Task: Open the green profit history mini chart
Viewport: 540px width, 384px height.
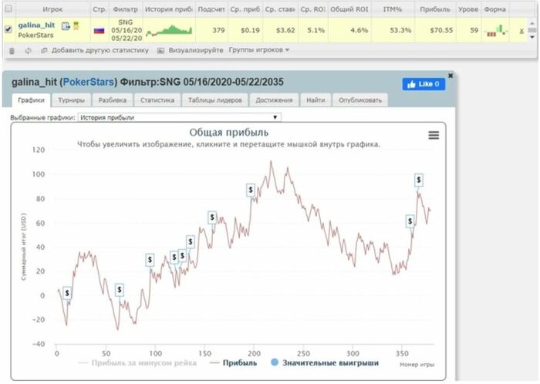Action: (169, 30)
